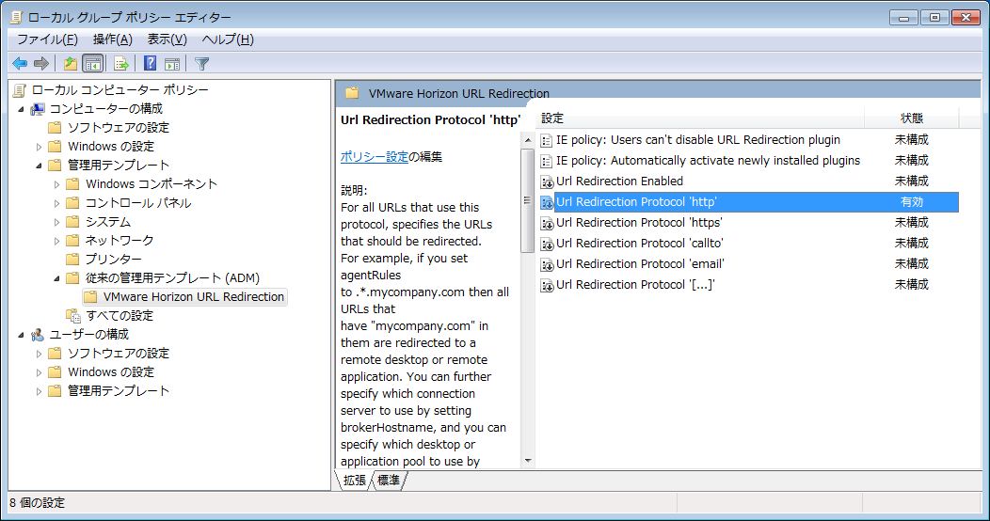Select ソフトウェアの設定 under コンピューターの構成
The image size is (990, 521).
pyautogui.click(x=119, y=127)
